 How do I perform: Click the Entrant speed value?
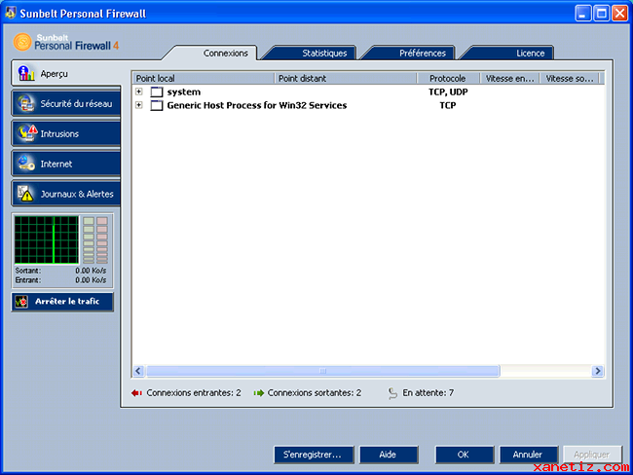tap(91, 280)
